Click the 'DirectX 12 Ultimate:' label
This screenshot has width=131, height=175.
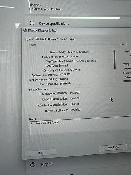click(56, 111)
